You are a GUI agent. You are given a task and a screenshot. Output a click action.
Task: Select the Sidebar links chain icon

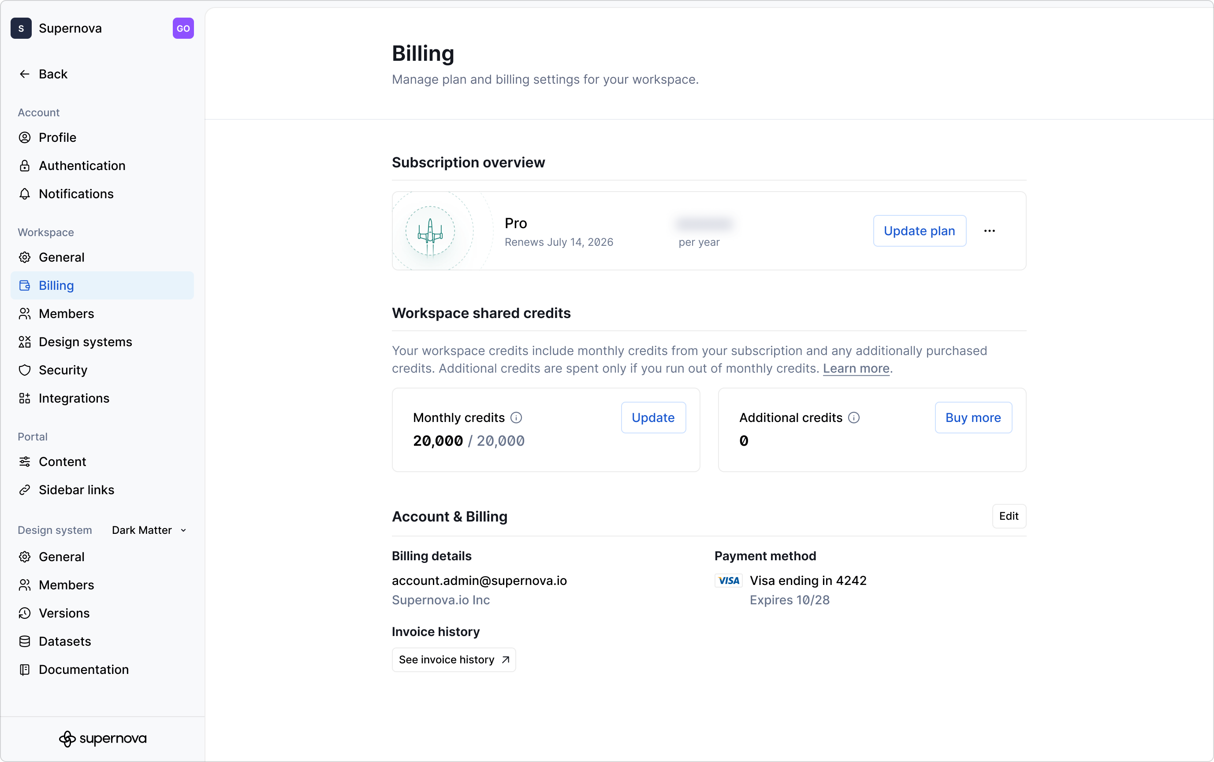[24, 489]
